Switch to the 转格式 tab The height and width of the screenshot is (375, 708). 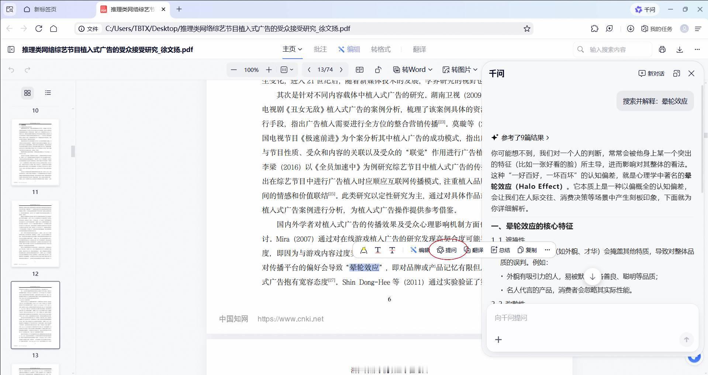point(380,49)
